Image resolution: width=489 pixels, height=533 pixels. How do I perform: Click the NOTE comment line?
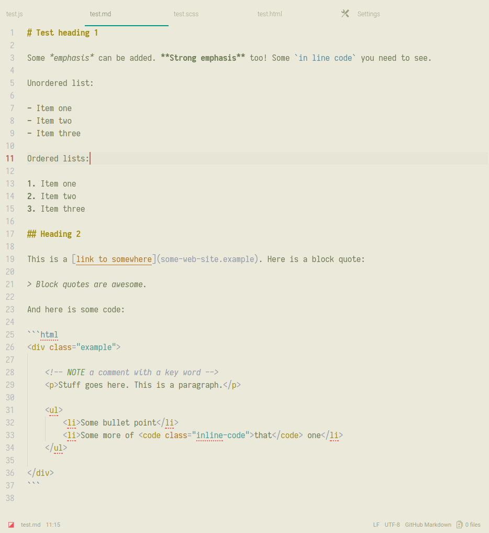click(x=132, y=372)
